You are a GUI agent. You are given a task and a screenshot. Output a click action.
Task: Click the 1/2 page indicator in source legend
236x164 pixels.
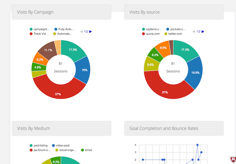[x=198, y=32]
